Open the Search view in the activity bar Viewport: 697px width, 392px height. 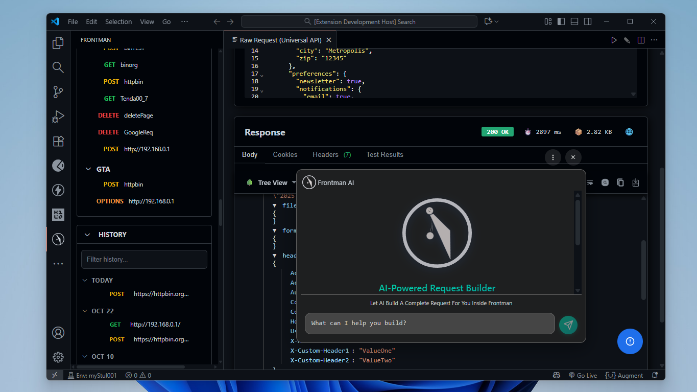(58, 67)
